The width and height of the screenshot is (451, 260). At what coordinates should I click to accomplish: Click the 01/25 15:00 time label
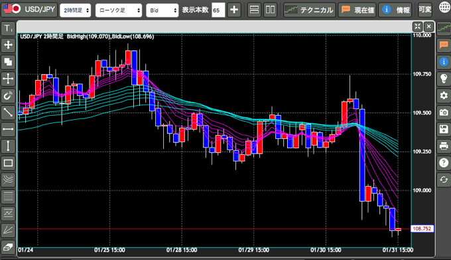pos(109,250)
